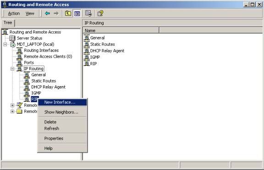Click the IP Routing pane header
Image resolution: width=264 pixels, height=170 pixels.
coord(172,23)
